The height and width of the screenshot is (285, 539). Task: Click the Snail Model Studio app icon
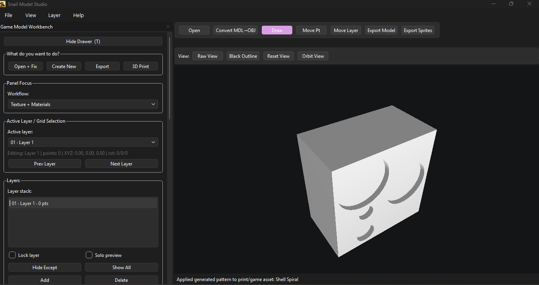coord(3,4)
